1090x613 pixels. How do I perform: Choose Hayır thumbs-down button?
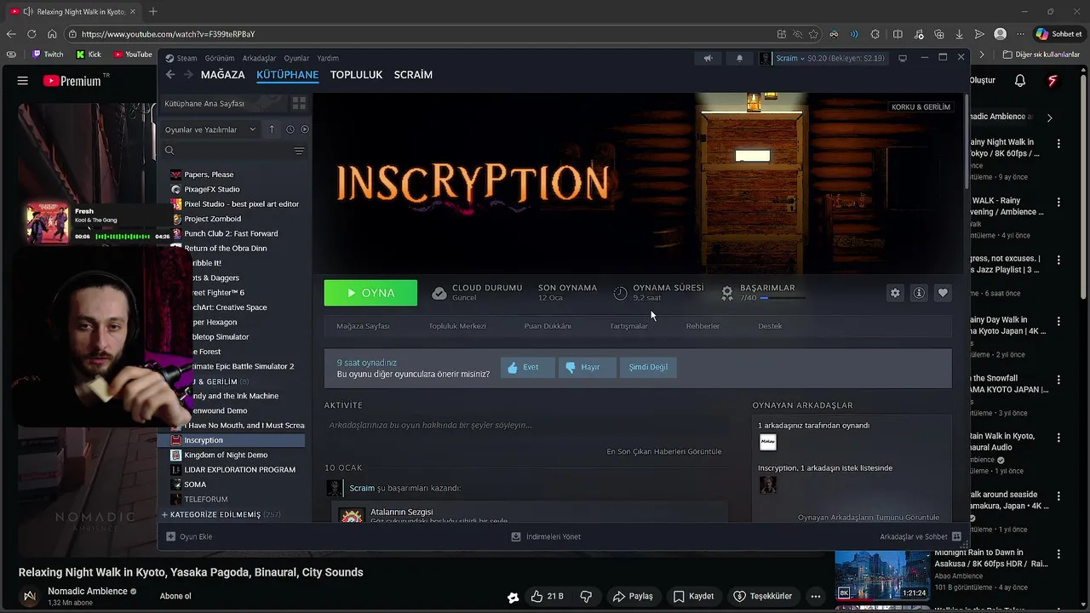pos(587,367)
